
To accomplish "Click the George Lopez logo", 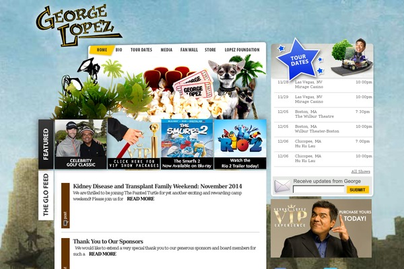I will click(x=77, y=26).
